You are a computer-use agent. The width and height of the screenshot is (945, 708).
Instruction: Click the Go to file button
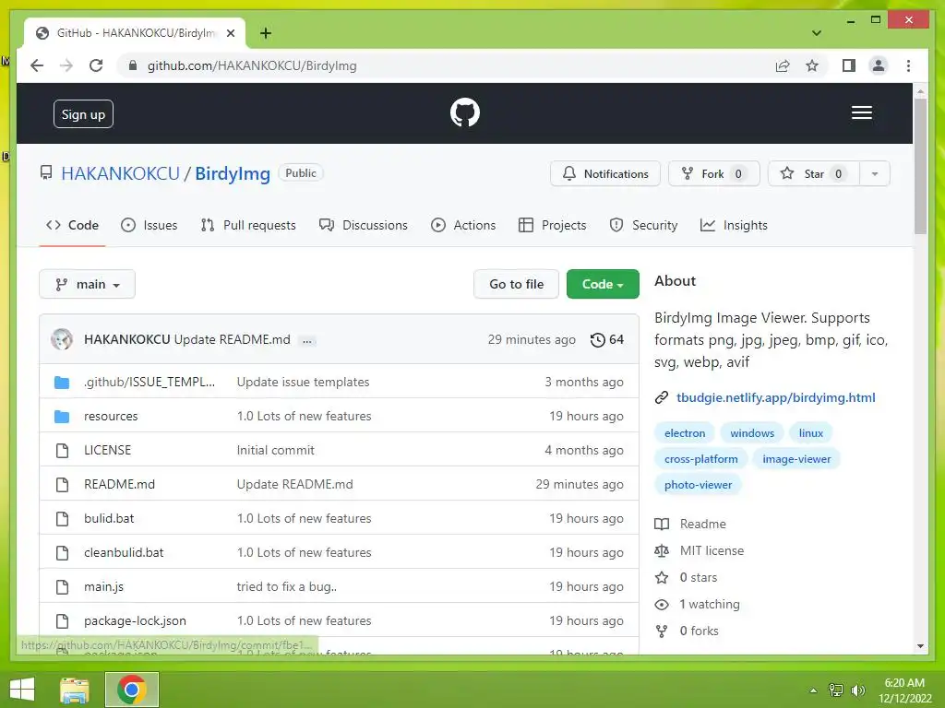pyautogui.click(x=517, y=284)
